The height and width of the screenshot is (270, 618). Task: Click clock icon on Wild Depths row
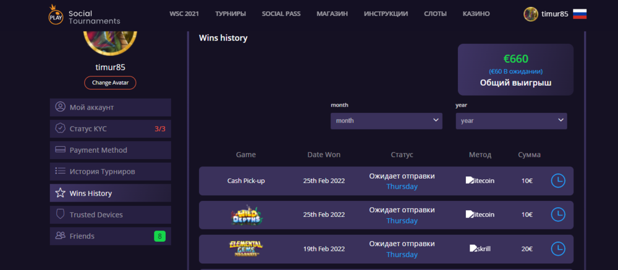[x=557, y=215]
